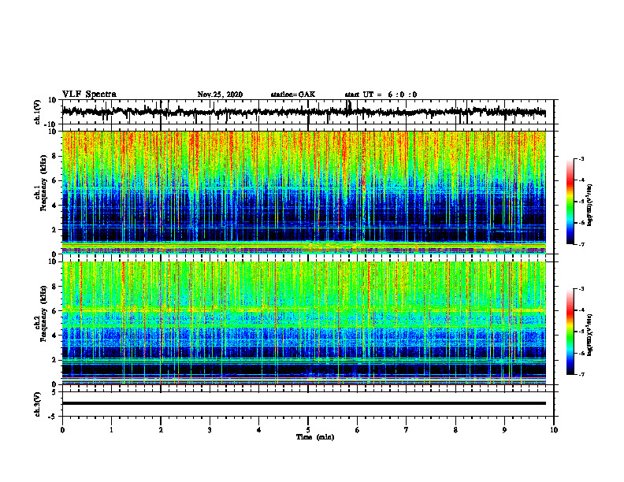Click the "Time (min)" x-axis label
624x482 pixels.
[x=315, y=437]
